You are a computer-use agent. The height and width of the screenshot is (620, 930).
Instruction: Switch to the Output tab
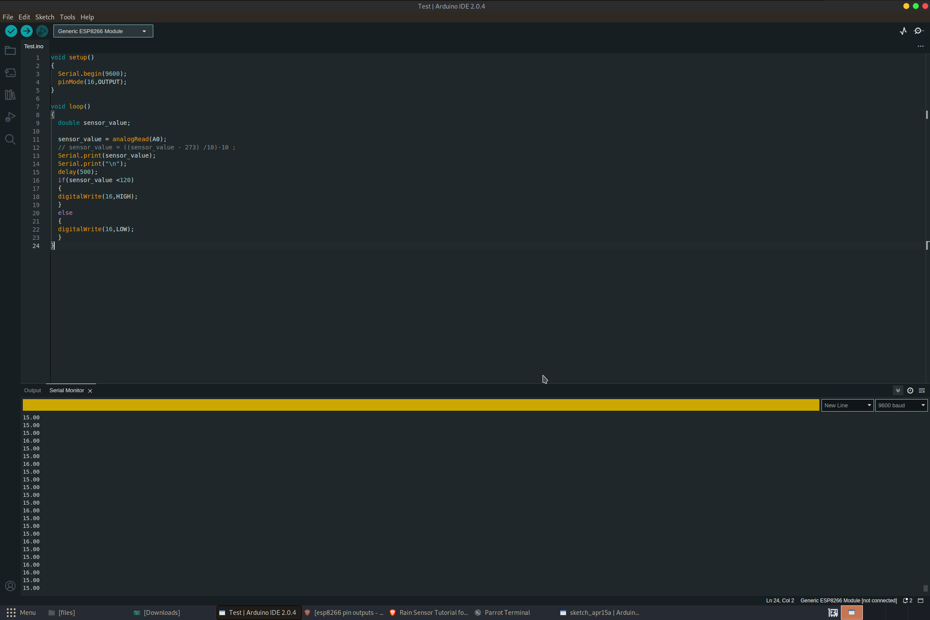pos(32,390)
